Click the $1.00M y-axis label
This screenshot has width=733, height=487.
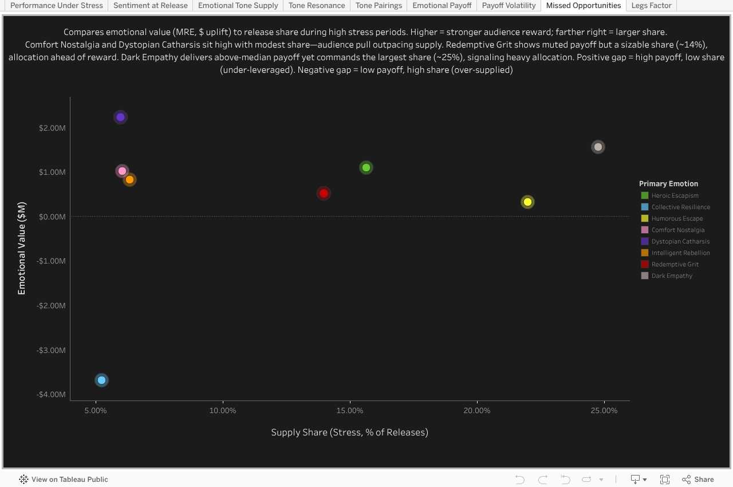click(52, 172)
